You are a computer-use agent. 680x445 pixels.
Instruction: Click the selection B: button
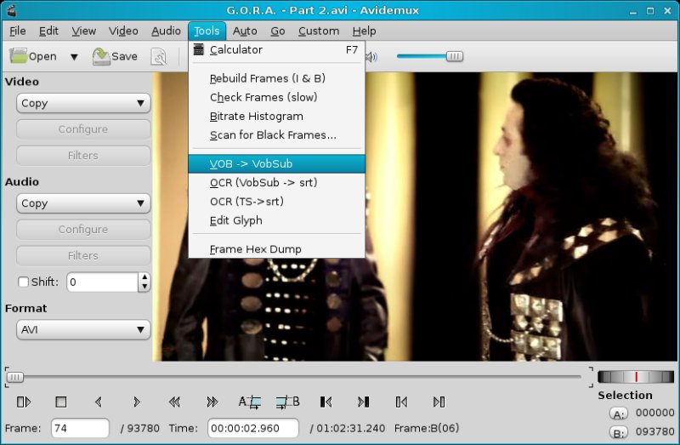(619, 432)
